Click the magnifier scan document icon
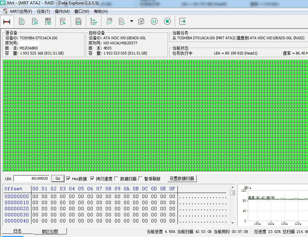Screen dimensions: 308x237 click(109, 21)
